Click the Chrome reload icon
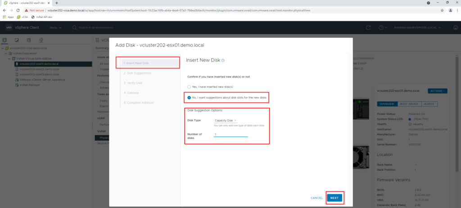The image size is (461, 208). point(18,10)
